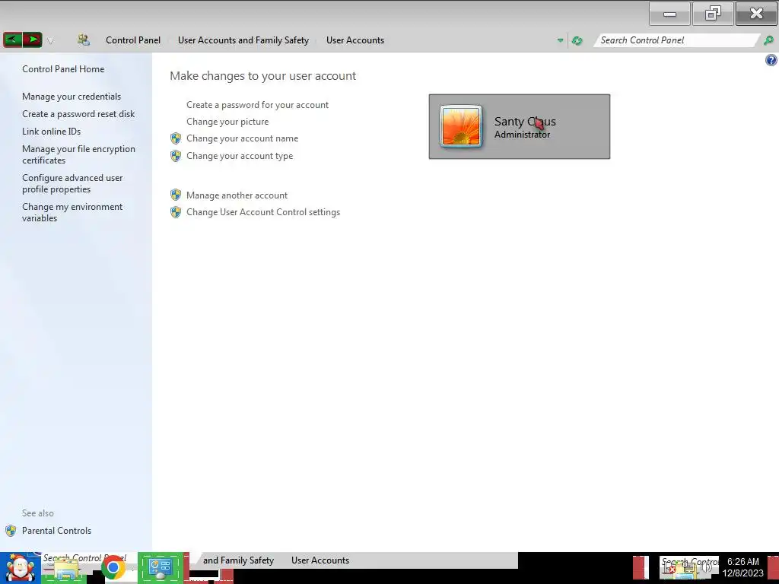Click the search magnifier icon
Screen dimensions: 779x584
tap(768, 40)
